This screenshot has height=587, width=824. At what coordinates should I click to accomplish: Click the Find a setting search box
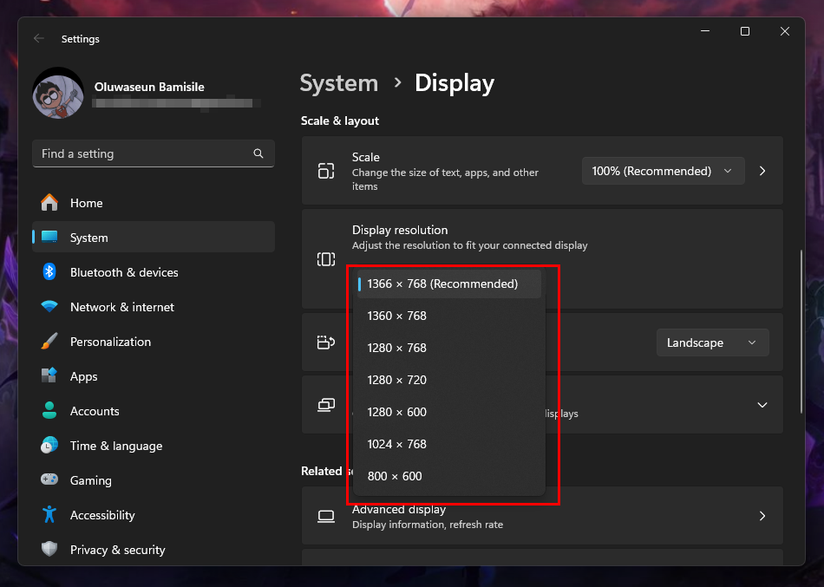143,153
